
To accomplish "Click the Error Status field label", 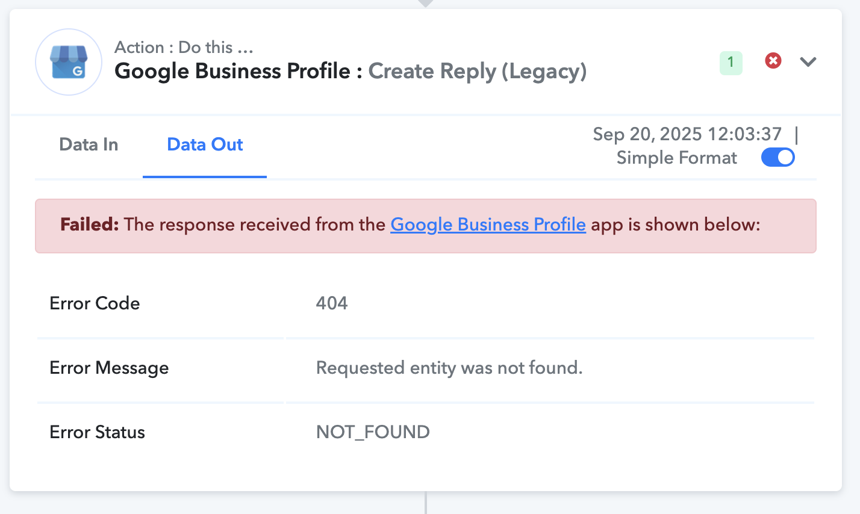I will (x=97, y=432).
